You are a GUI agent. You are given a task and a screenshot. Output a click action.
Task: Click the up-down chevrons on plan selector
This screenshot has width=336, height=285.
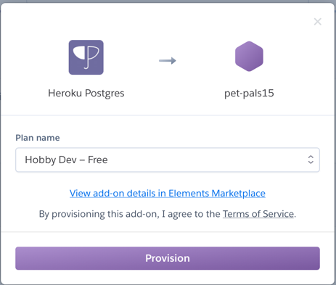[311, 160]
